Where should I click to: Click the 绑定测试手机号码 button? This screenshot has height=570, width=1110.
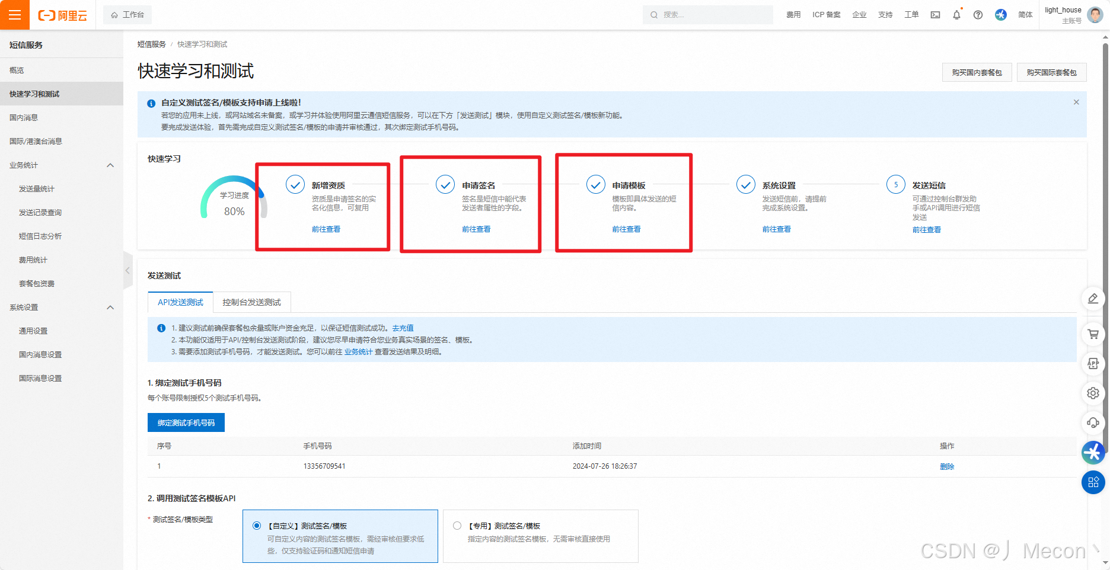(186, 422)
